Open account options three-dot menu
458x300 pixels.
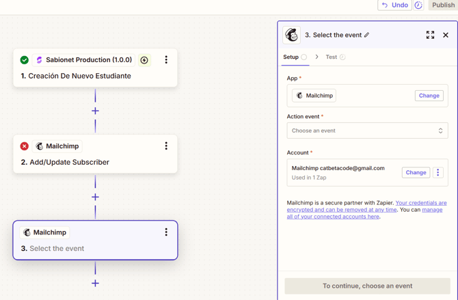pyautogui.click(x=438, y=173)
